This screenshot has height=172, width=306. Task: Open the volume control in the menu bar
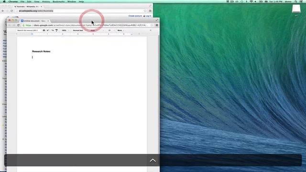pos(255,1)
